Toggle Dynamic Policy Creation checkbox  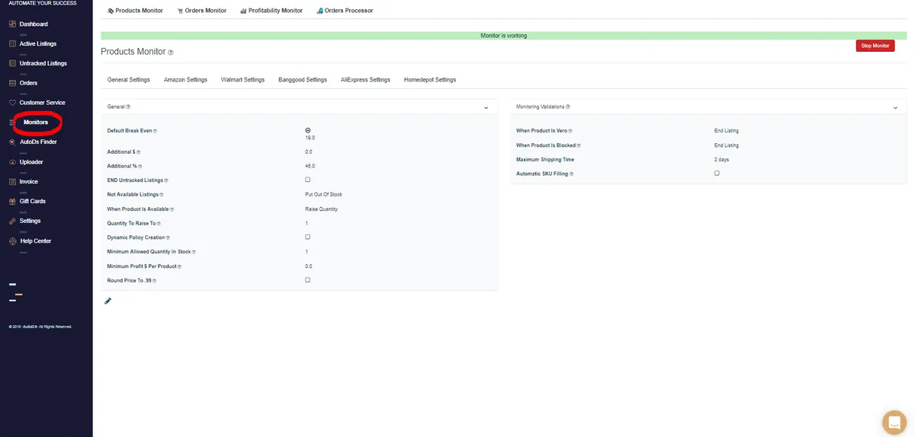307,237
